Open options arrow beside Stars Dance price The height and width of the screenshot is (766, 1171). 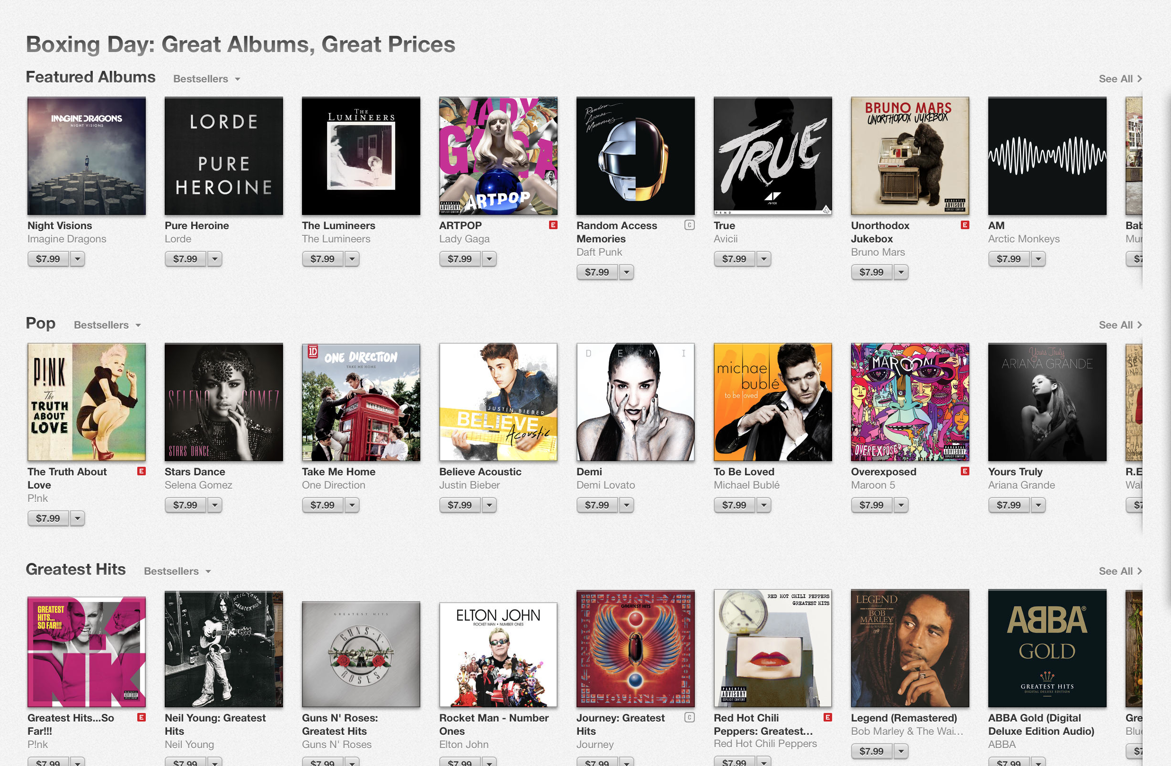pos(214,505)
